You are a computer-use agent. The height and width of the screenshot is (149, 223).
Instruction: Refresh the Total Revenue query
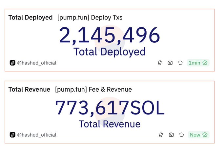pos(181,135)
